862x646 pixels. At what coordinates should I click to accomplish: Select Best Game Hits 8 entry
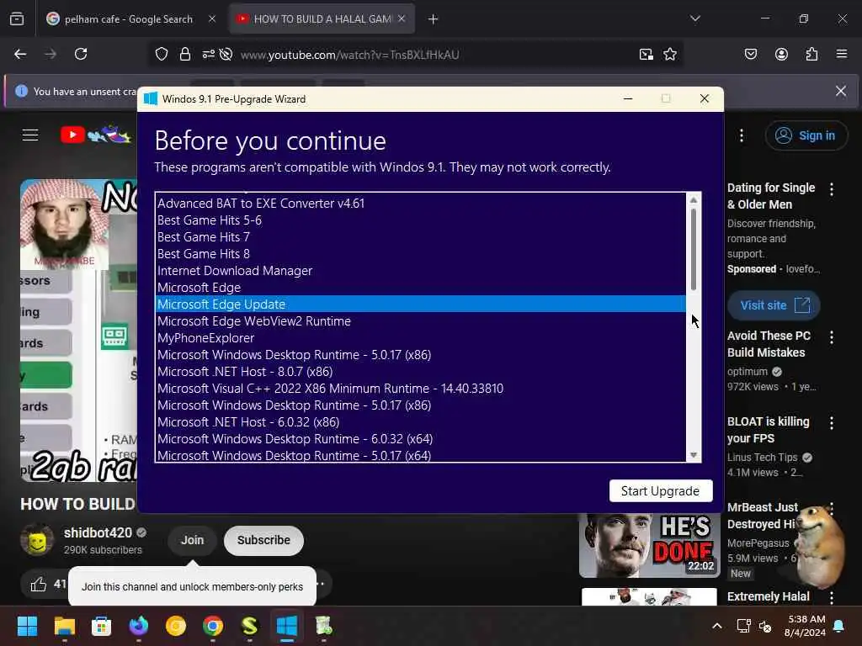(421, 254)
